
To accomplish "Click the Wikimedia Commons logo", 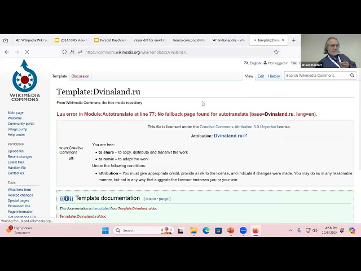I will point(25,80).
